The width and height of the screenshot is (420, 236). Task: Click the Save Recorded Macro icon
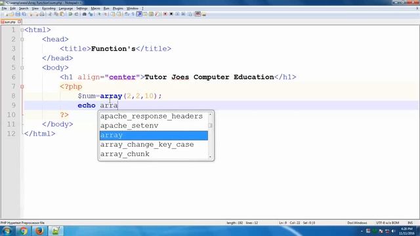click(190, 14)
